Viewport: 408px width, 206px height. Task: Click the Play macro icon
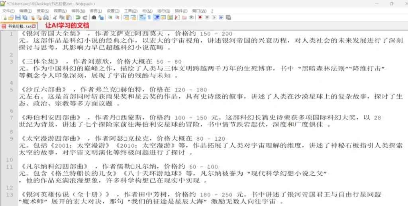point(214,18)
